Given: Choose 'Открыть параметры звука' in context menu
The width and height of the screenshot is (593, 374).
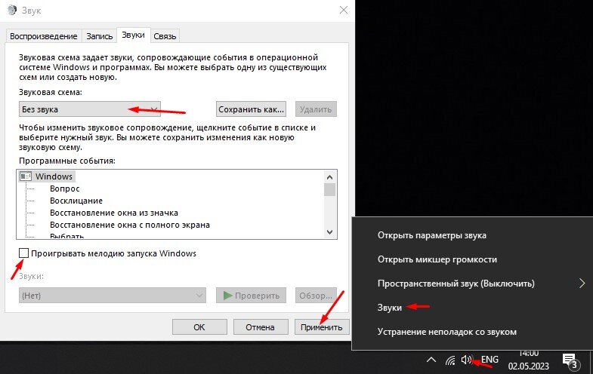Looking at the screenshot, I should tap(432, 235).
